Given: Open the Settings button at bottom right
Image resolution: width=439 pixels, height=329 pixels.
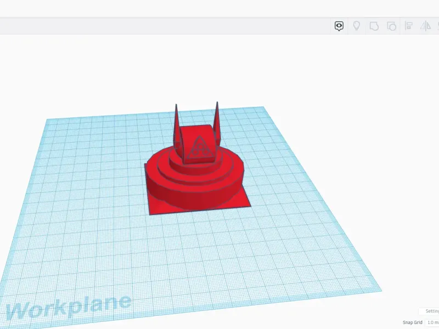Looking at the screenshot, I should click(x=429, y=311).
